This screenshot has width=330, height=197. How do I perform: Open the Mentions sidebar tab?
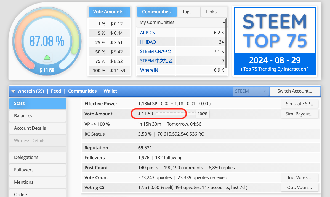[x=38, y=182]
